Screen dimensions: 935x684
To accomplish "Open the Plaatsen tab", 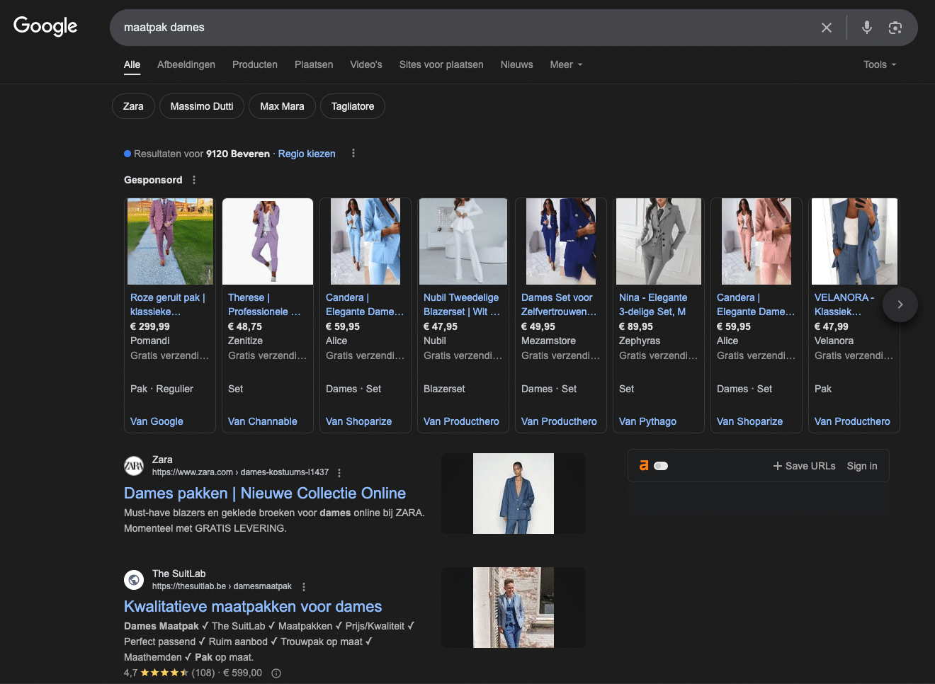I will click(314, 64).
